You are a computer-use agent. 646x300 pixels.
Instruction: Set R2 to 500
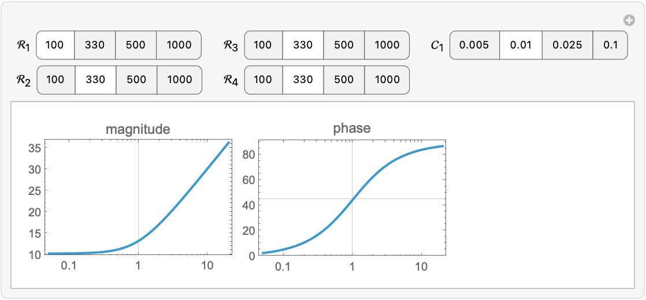click(x=136, y=80)
